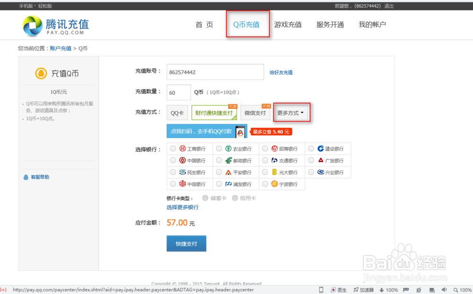This screenshot has width=473, height=294.
Task: Select the 兴业银行 radio button
Action: click(x=311, y=172)
